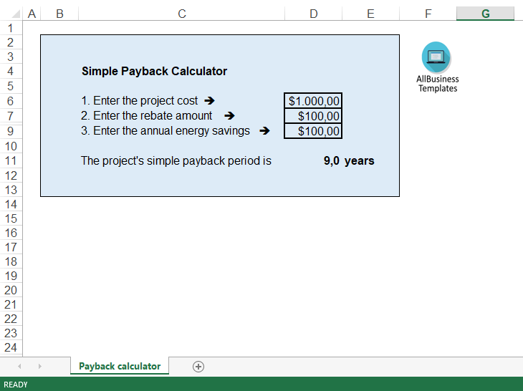Select row 1 header
Image resolution: width=523 pixels, height=391 pixels.
click(11, 28)
